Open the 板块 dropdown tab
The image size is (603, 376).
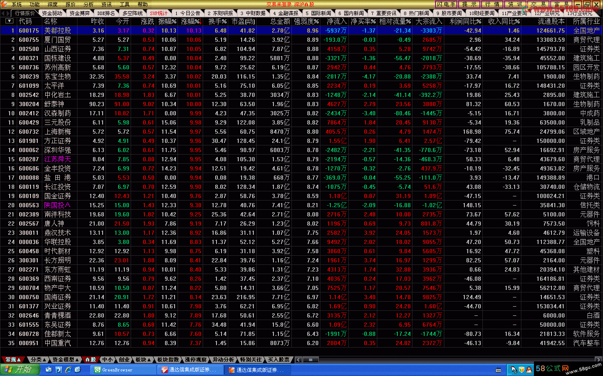(143, 359)
